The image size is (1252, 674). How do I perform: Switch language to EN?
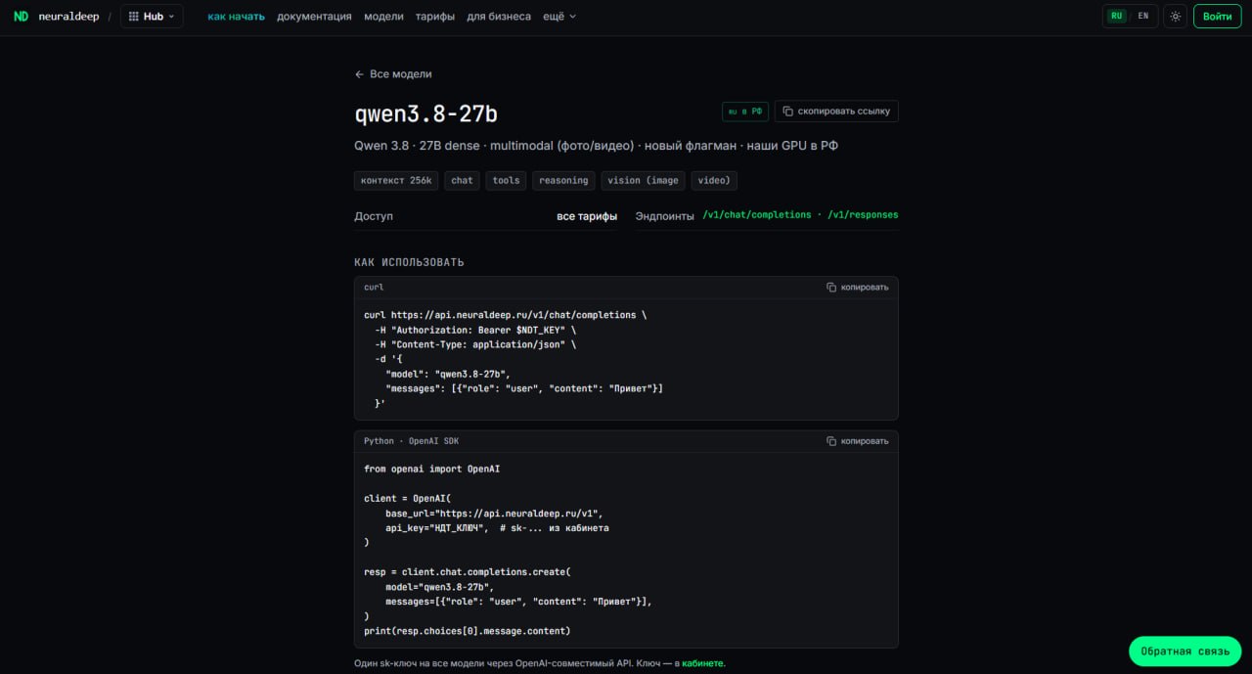point(1142,17)
